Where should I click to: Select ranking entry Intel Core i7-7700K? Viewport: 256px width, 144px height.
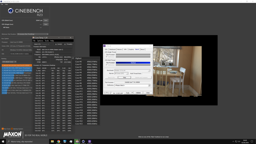(17, 85)
